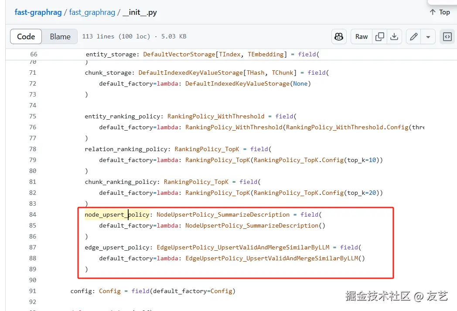Select line number 87
Viewport: 457px width, 311px height.
pos(33,247)
